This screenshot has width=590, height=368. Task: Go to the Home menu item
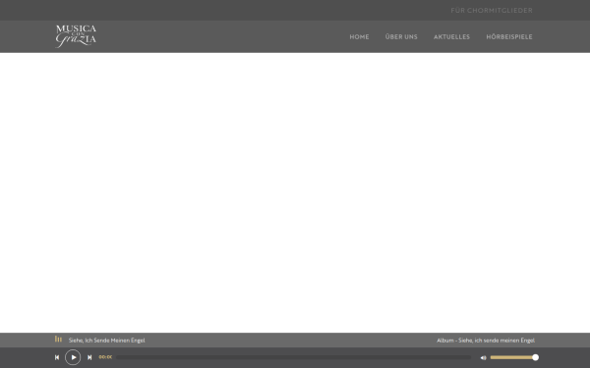[359, 37]
